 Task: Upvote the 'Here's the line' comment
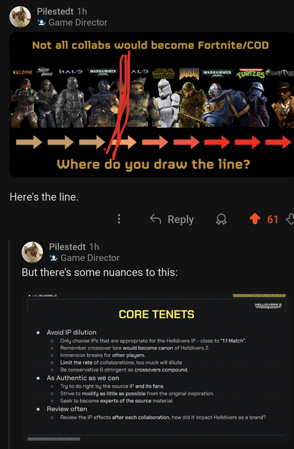(x=255, y=219)
